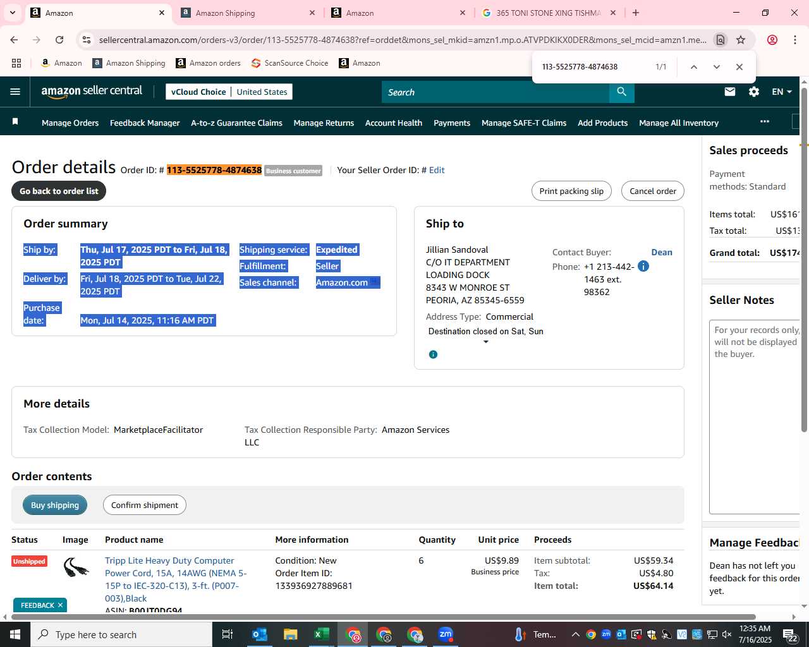Contact buyer Dean link
The height and width of the screenshot is (647, 809).
662,252
